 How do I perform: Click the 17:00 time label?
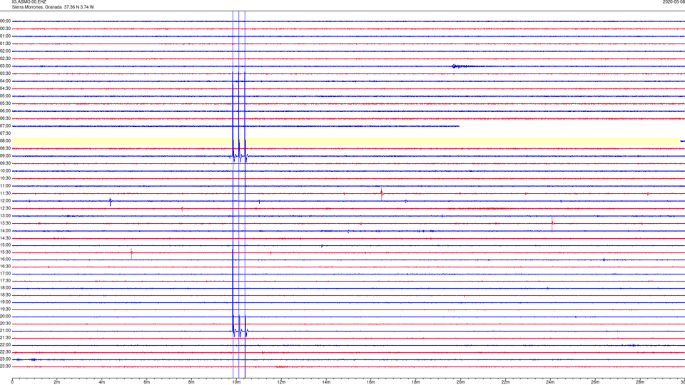(x=5, y=274)
